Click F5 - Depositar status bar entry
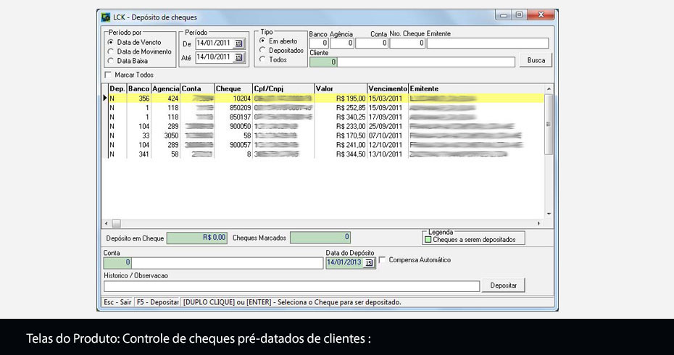 (157, 302)
